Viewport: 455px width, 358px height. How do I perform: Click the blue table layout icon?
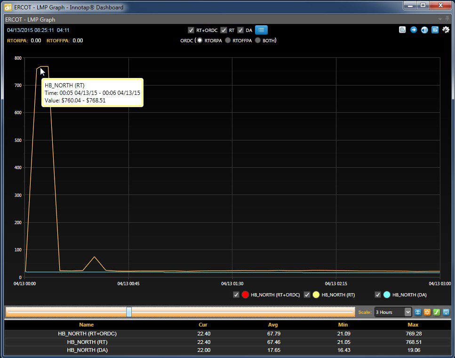[446, 312]
